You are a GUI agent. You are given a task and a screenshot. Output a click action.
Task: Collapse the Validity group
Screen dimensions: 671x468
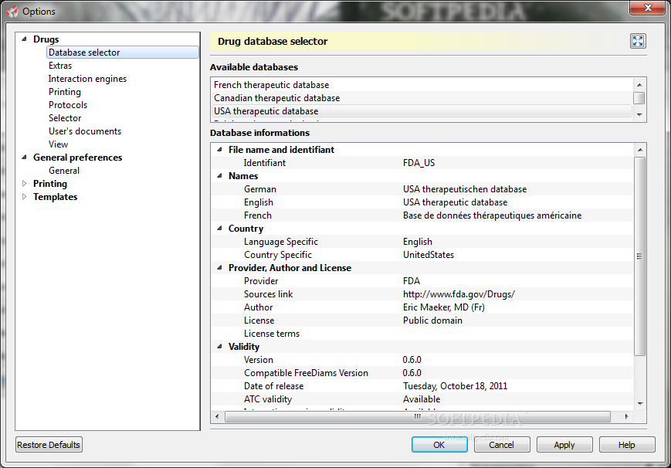coord(219,347)
